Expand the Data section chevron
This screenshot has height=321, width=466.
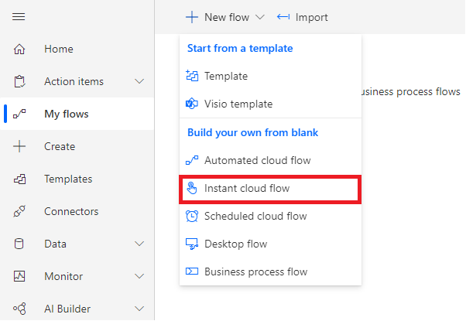[x=139, y=244]
